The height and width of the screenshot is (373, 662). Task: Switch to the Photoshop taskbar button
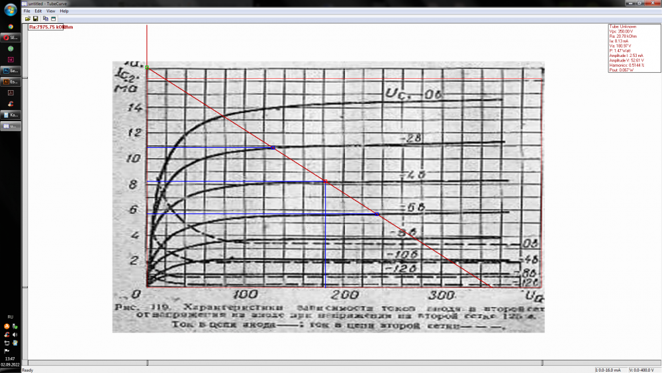point(11,70)
